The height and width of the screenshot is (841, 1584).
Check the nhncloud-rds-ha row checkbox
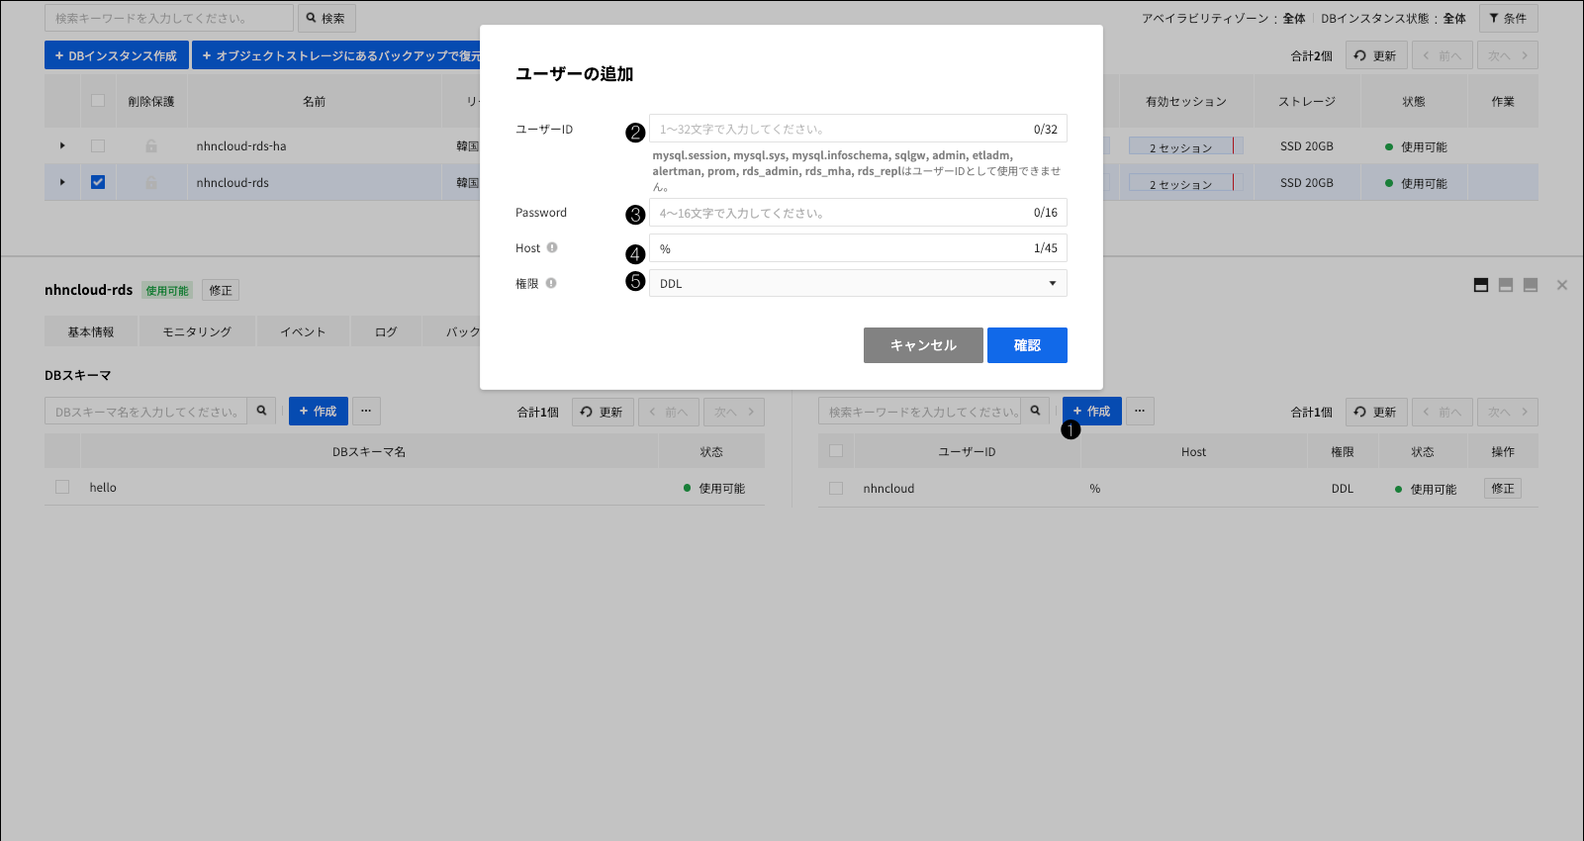(x=98, y=145)
